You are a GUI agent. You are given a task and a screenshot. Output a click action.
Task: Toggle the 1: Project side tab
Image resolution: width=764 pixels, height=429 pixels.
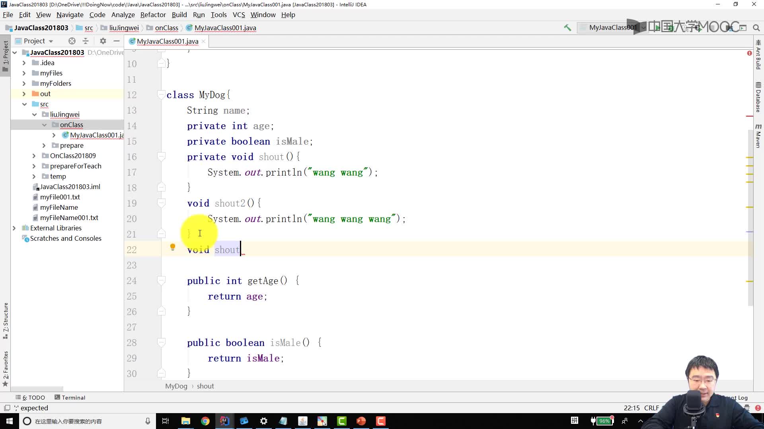click(6, 56)
